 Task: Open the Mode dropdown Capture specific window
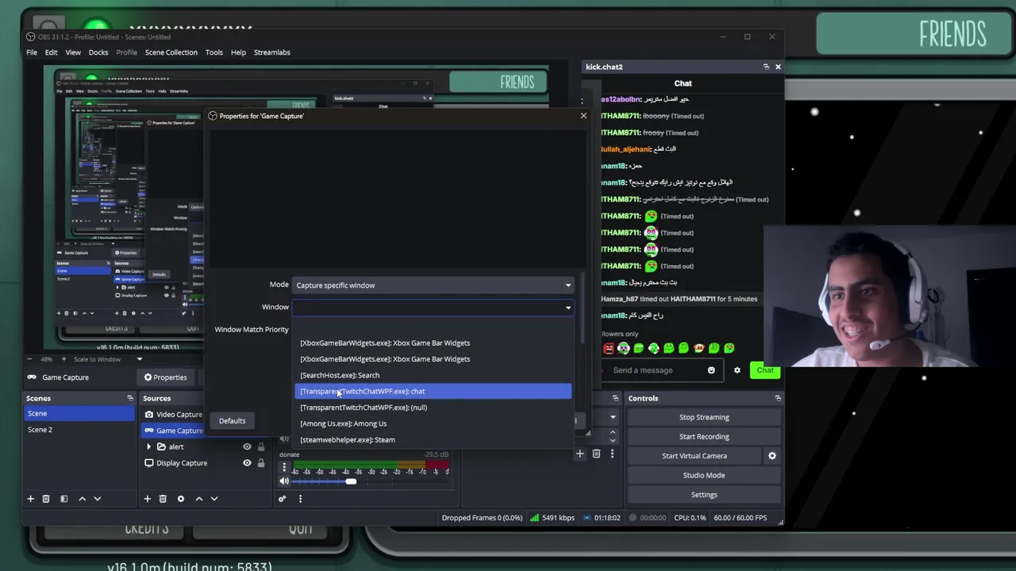point(433,285)
